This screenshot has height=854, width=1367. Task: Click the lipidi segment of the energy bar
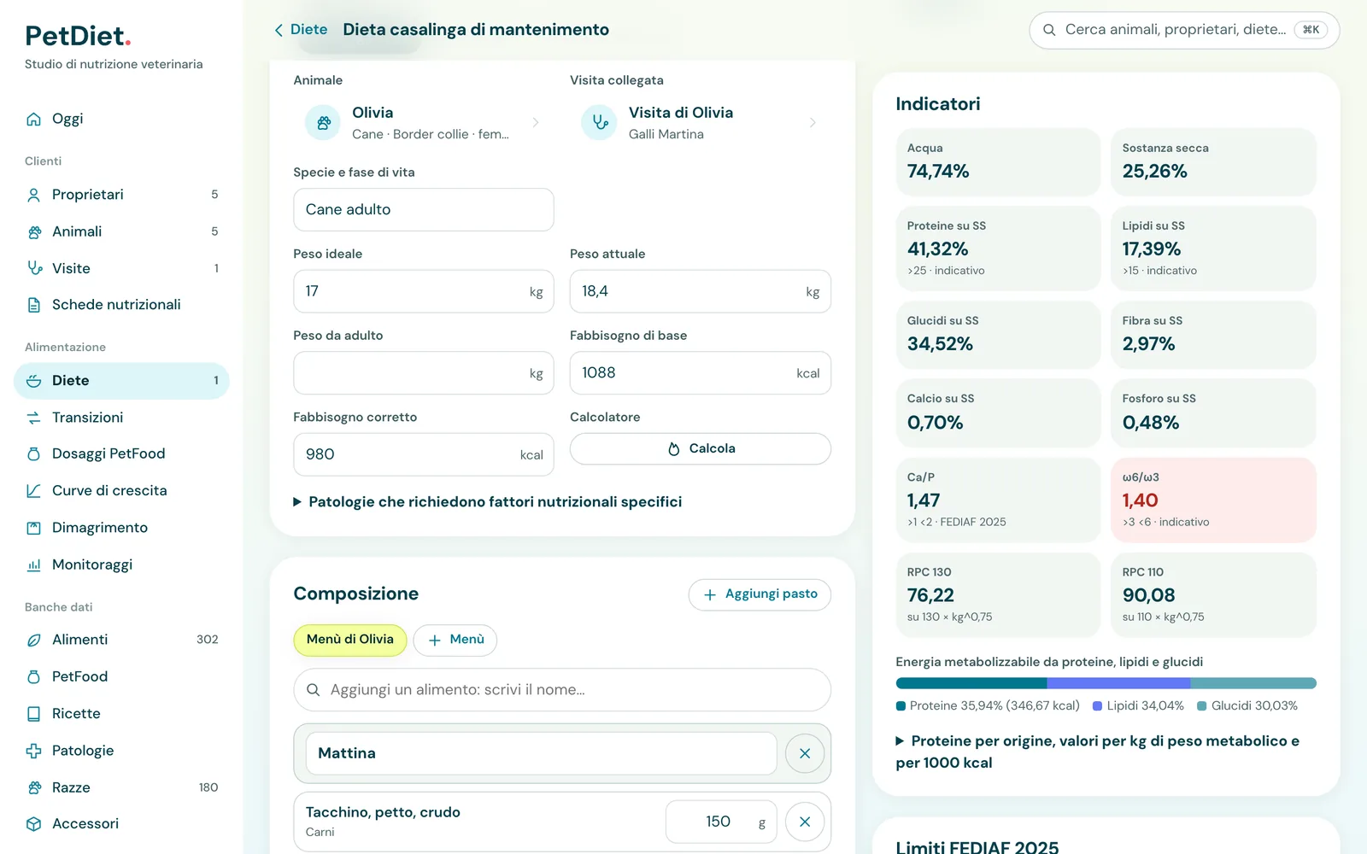[1118, 683]
